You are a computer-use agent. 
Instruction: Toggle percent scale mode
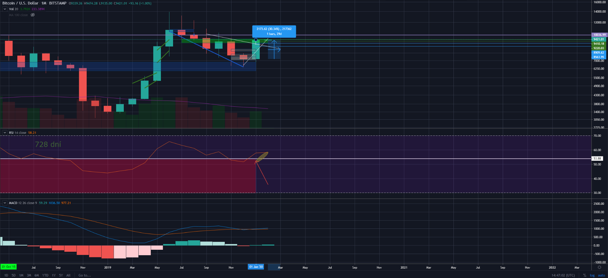pyautogui.click(x=584, y=275)
